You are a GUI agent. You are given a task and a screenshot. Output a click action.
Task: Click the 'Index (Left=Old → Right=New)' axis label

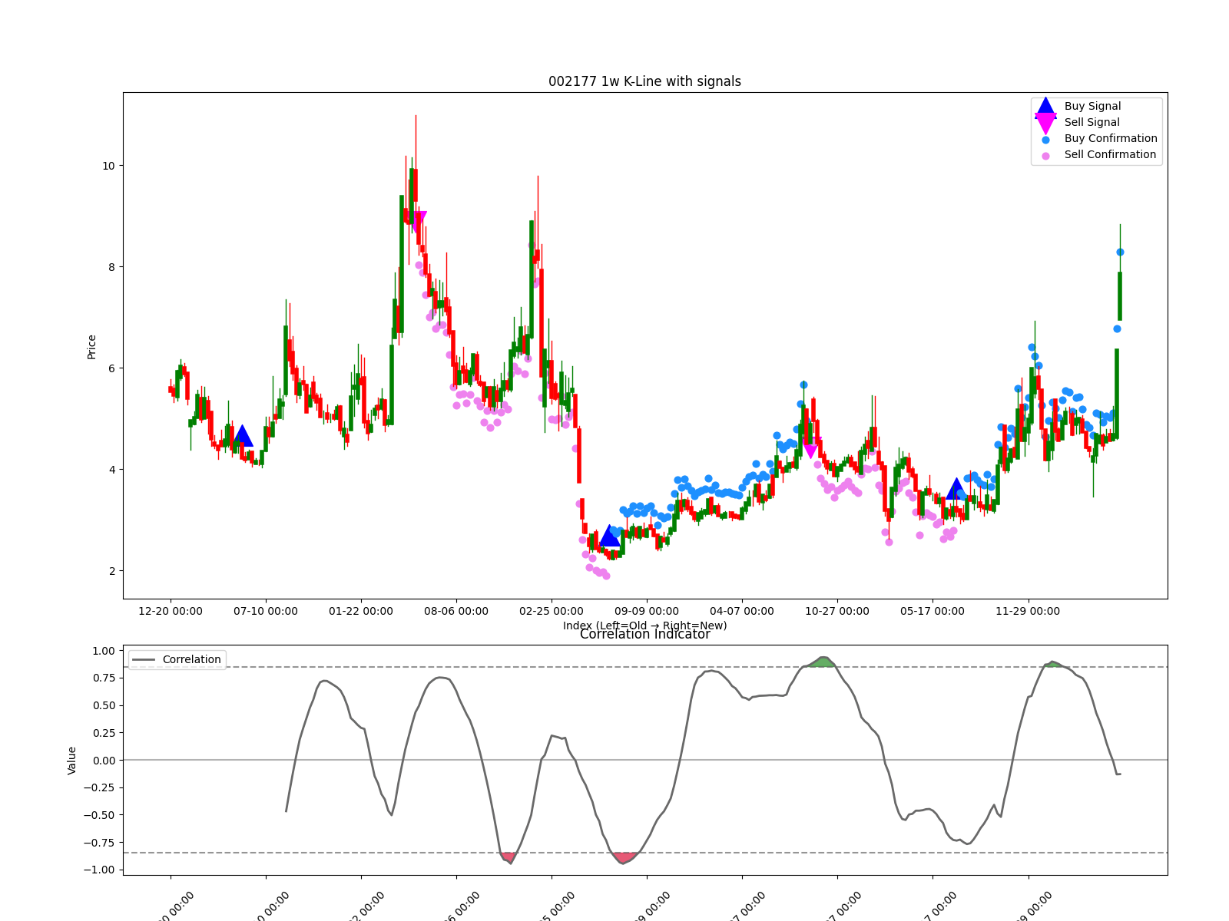coord(644,626)
